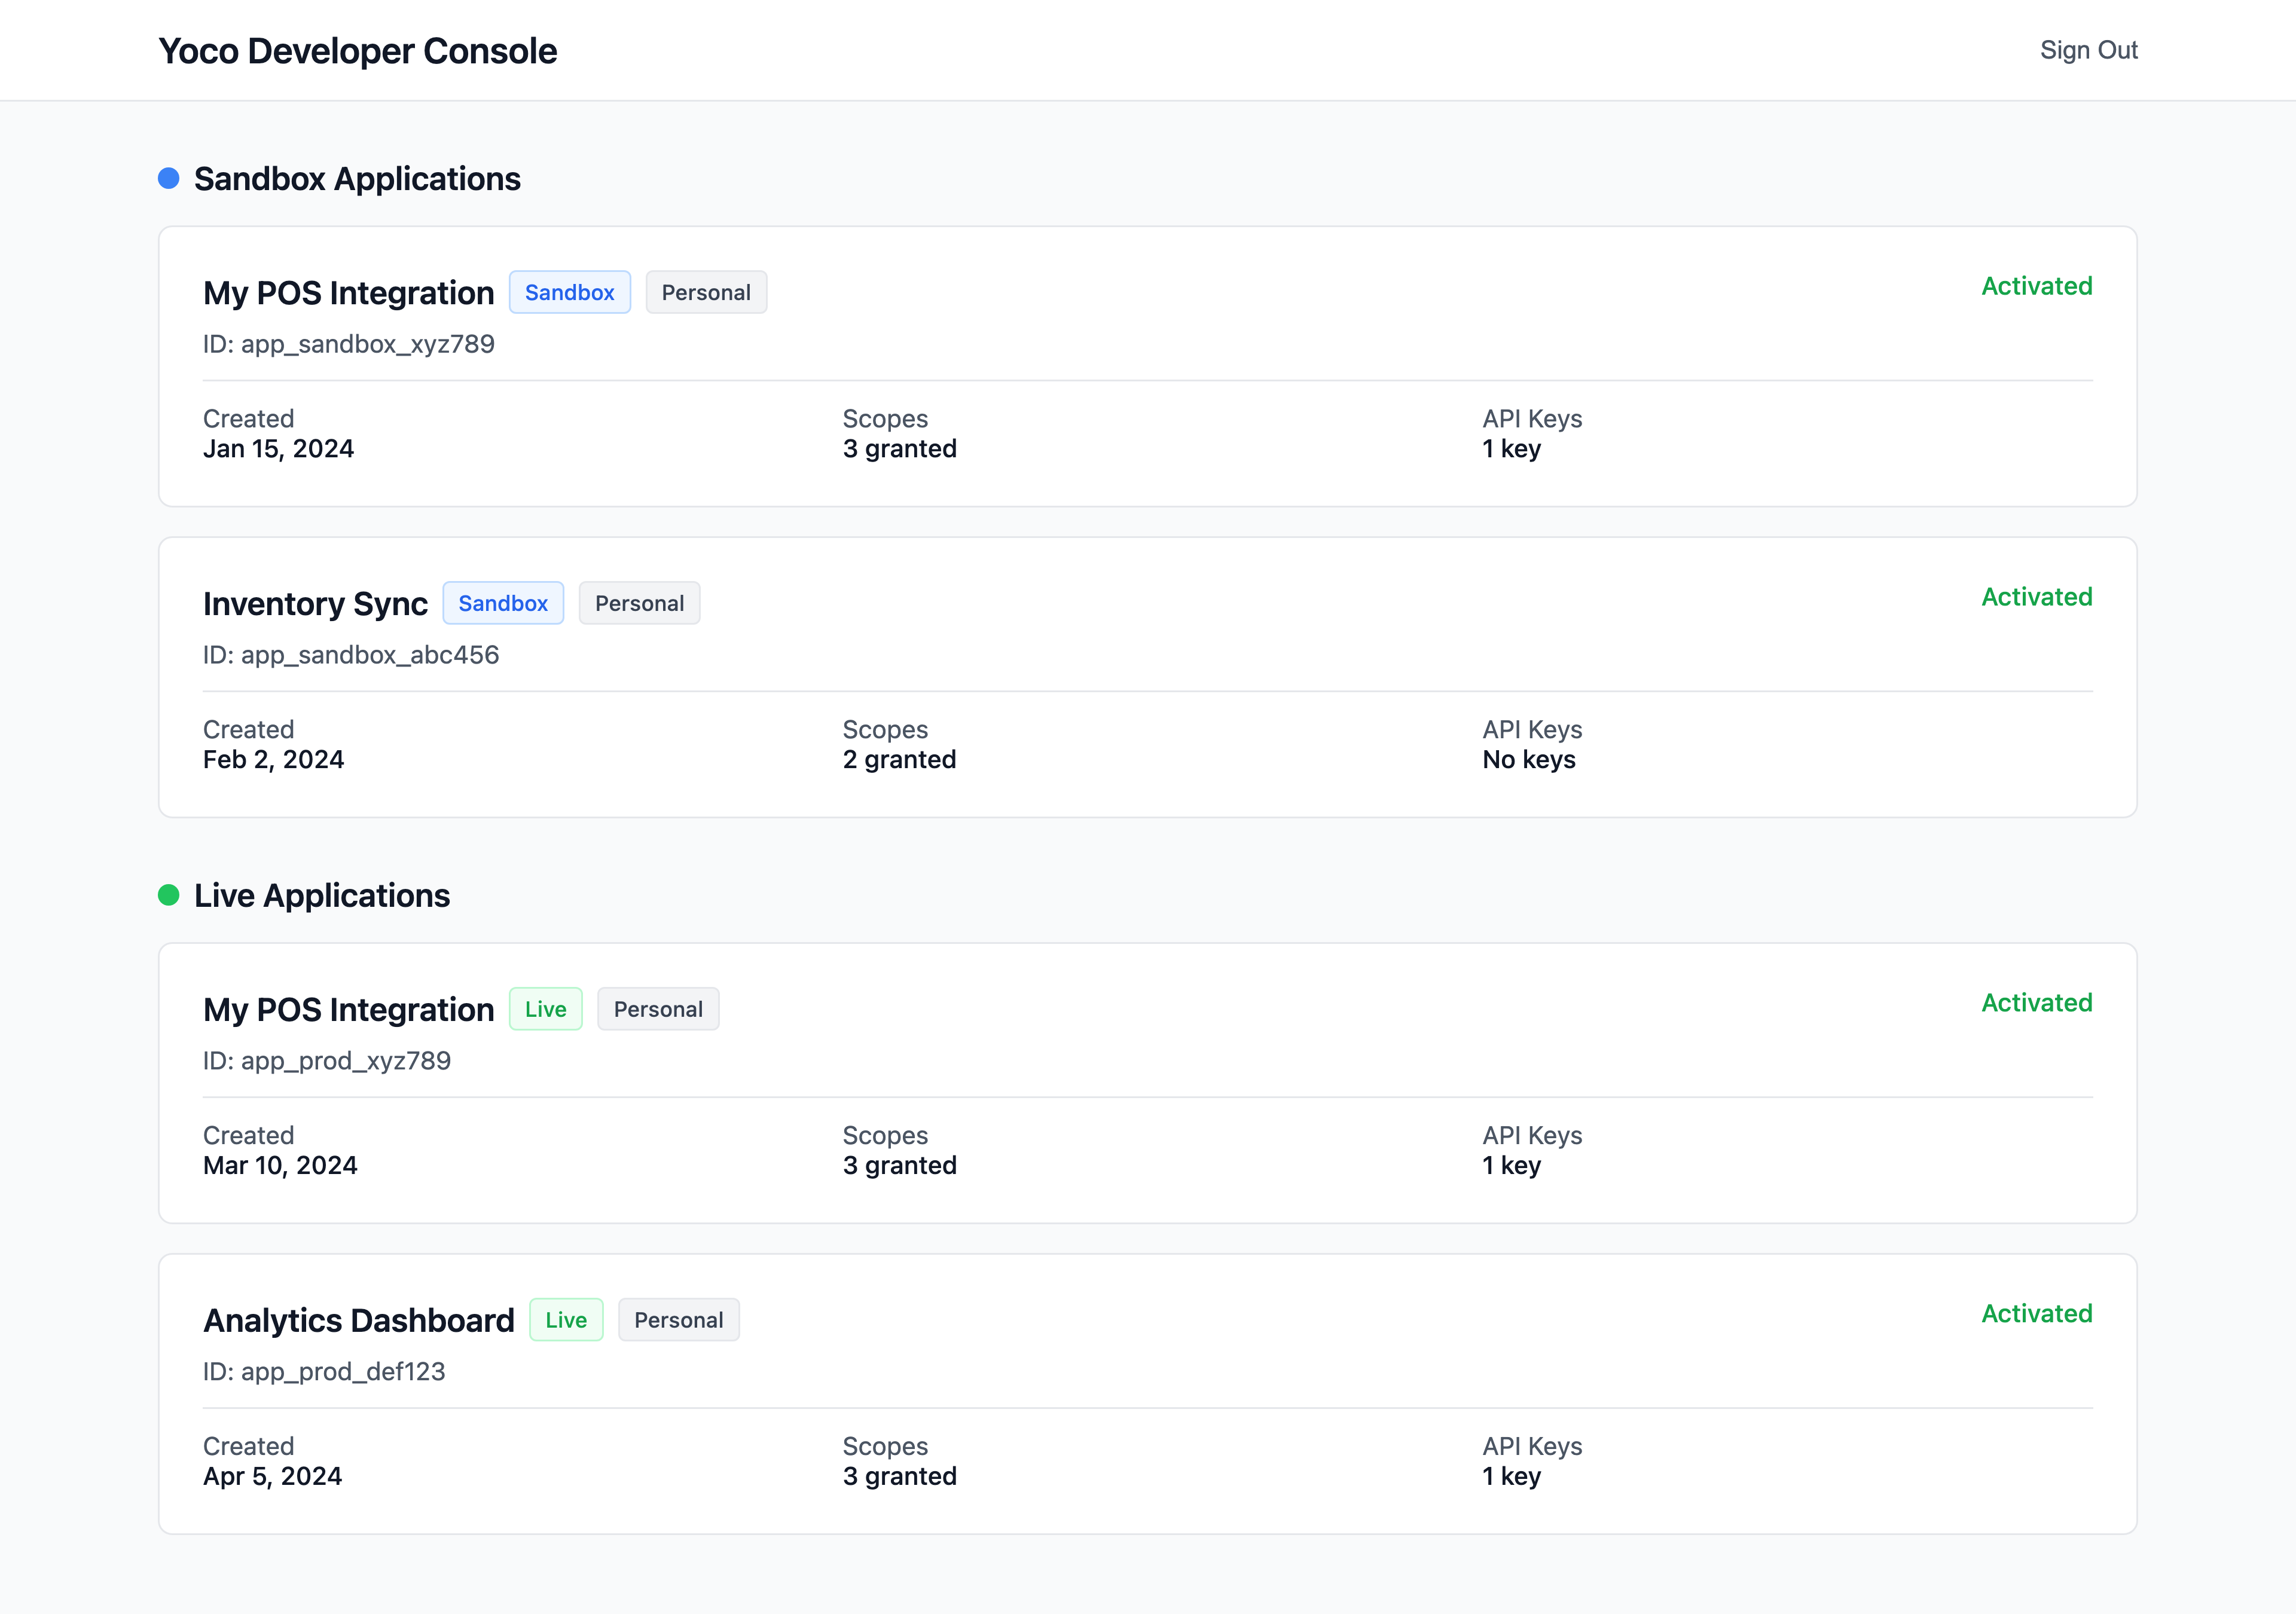Viewport: 2296px width, 1614px height.
Task: Click Activated status on Analytics Dashboard card
Action: pyautogui.click(x=2037, y=1314)
